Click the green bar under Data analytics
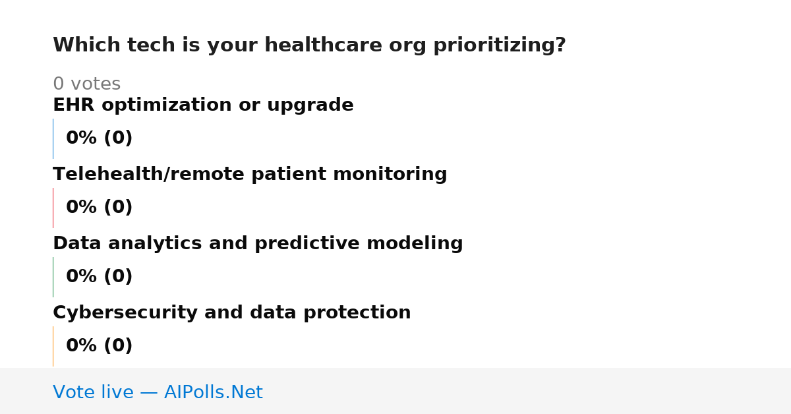 click(x=53, y=277)
